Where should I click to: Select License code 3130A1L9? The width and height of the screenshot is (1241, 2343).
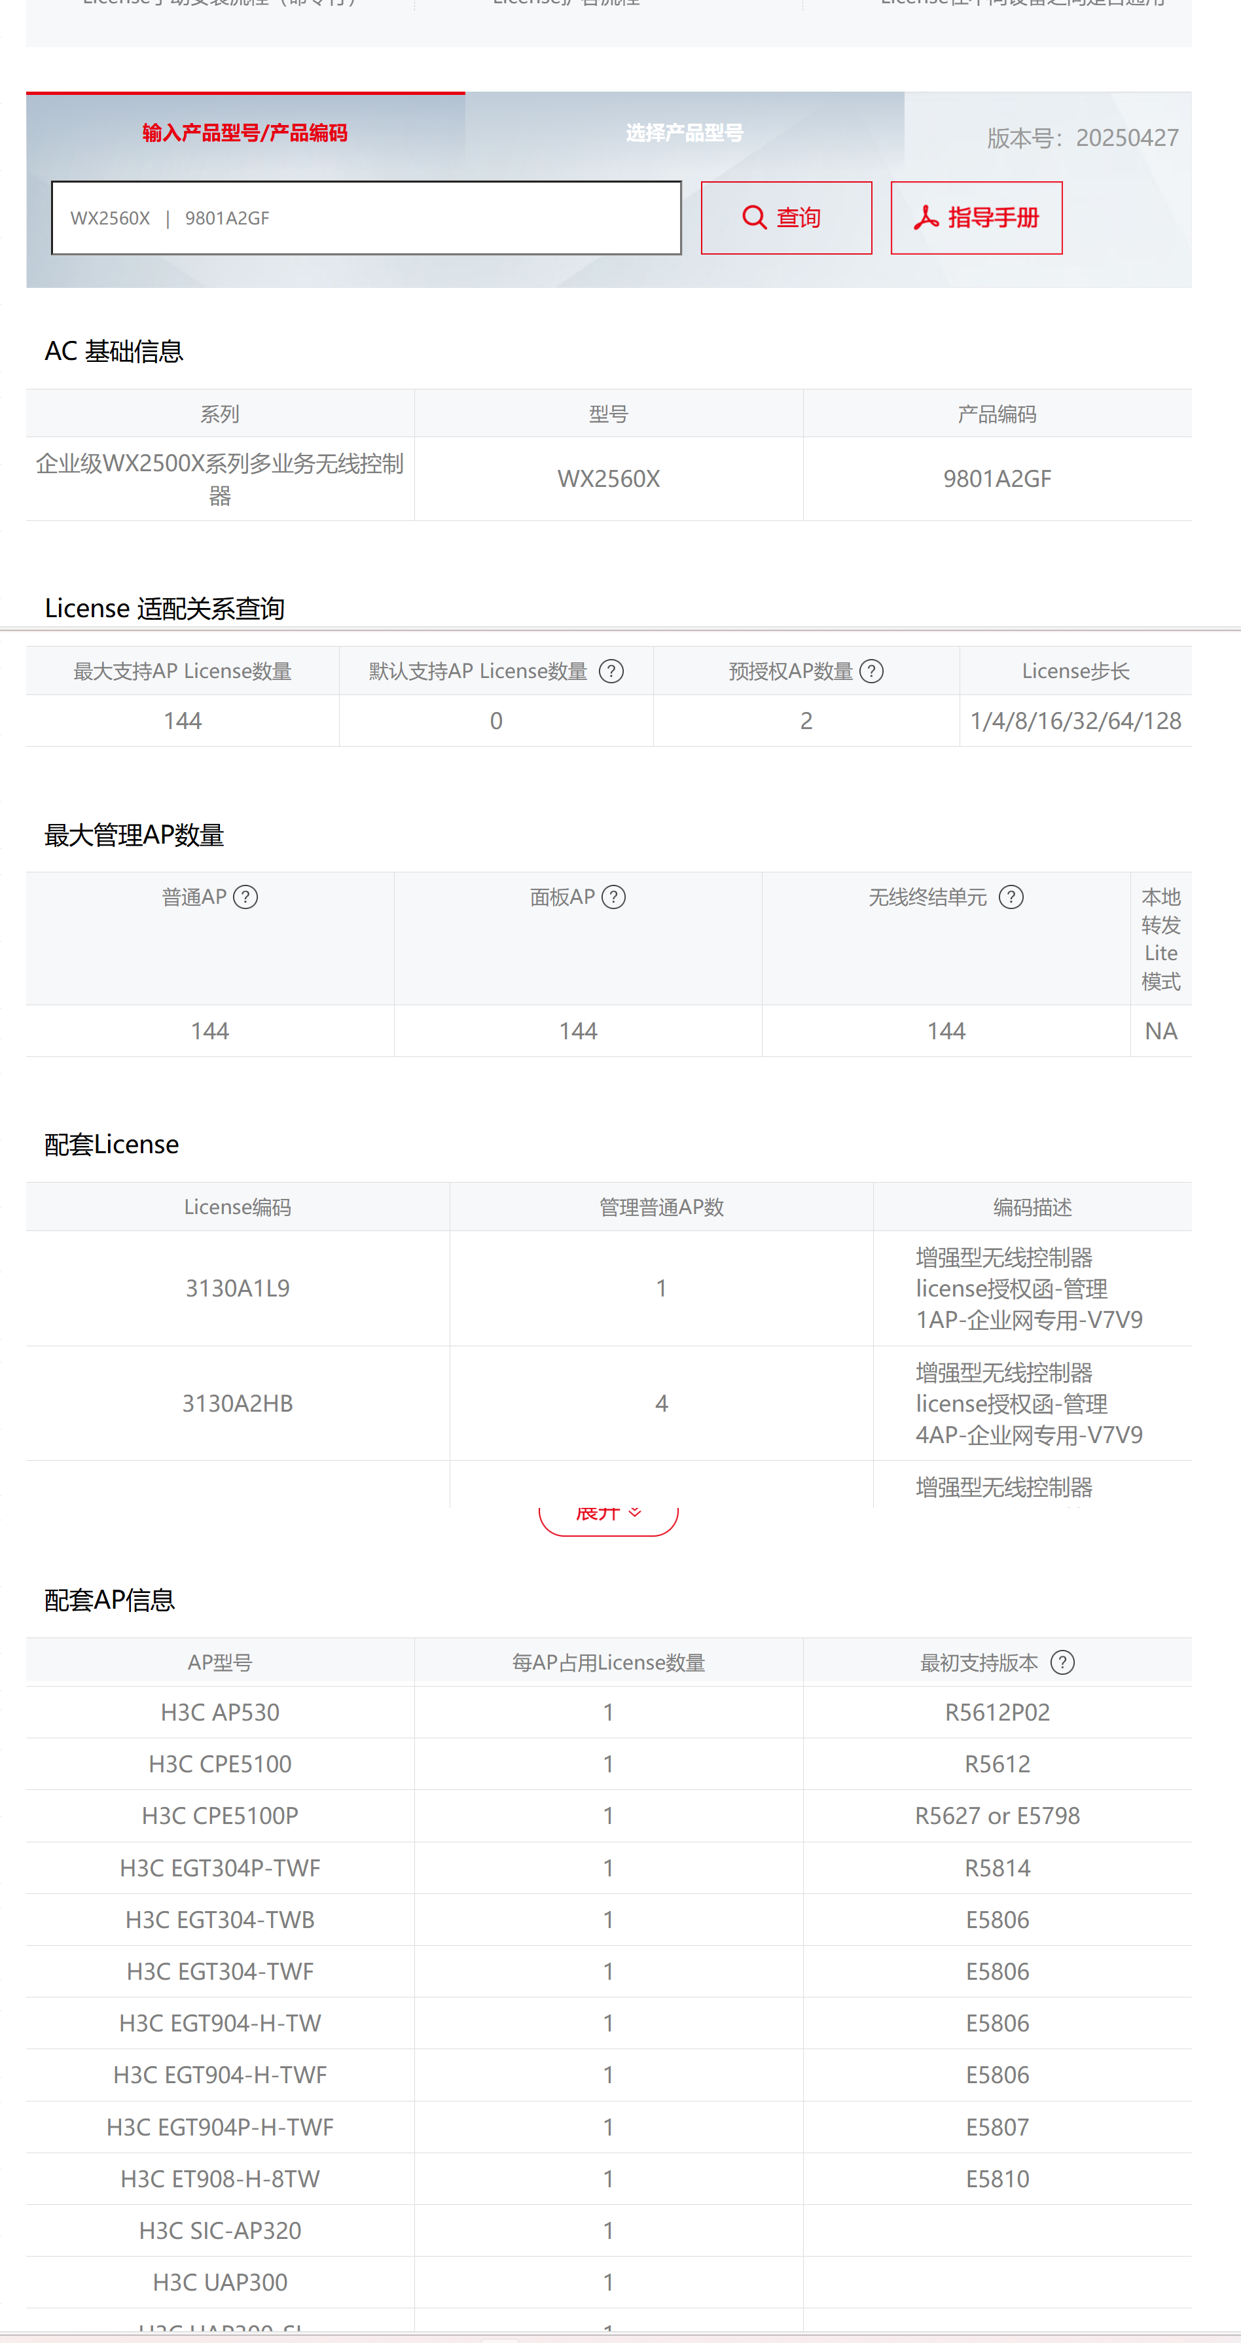click(x=238, y=1289)
